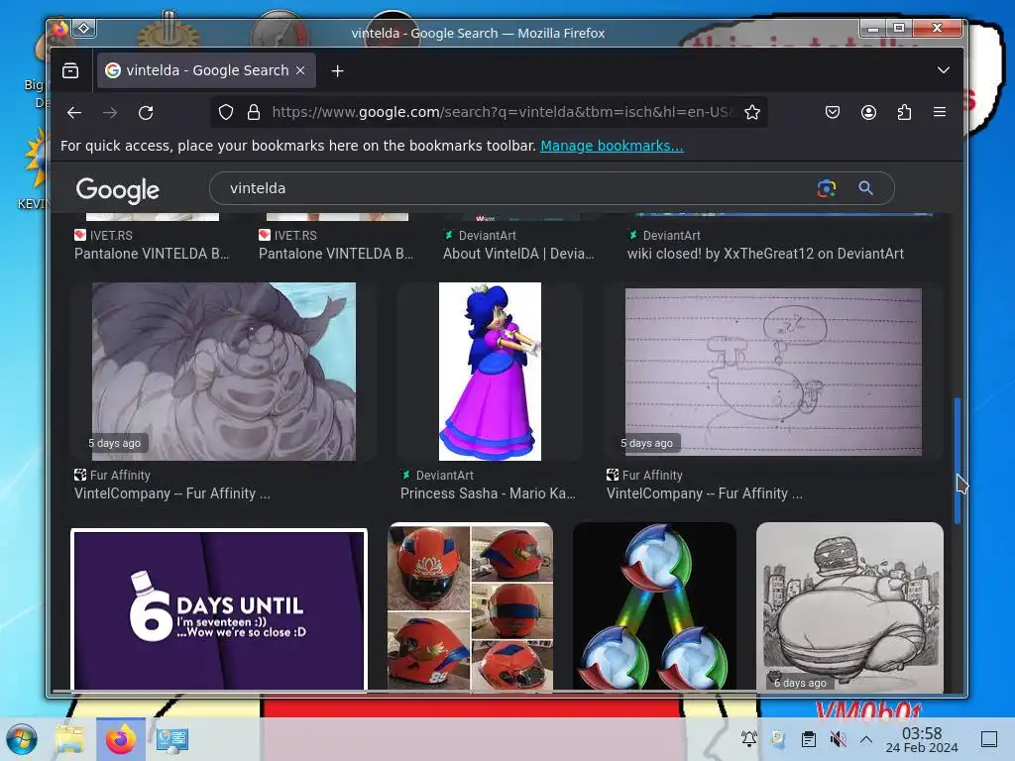Open Firefox window system menu icon
This screenshot has height=761, width=1015.
tap(59, 29)
